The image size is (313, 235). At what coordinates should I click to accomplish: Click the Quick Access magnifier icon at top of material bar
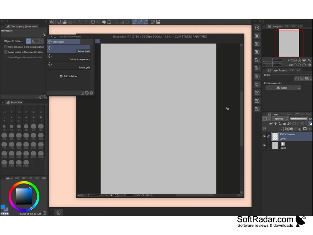(x=257, y=28)
